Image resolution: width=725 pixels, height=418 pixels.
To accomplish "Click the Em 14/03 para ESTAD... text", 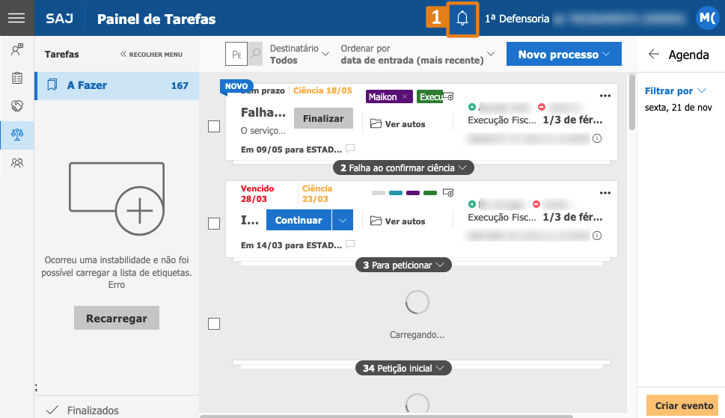I will pyautogui.click(x=291, y=245).
